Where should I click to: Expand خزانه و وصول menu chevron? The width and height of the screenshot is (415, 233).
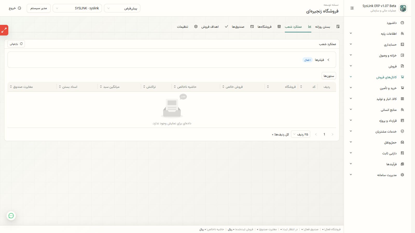click(x=351, y=55)
